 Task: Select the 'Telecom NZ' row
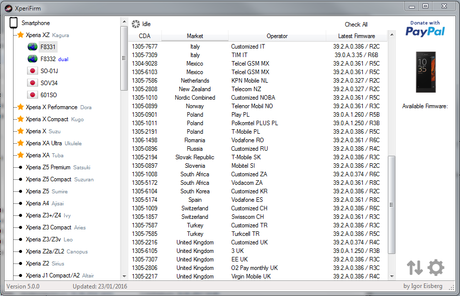pos(258,89)
